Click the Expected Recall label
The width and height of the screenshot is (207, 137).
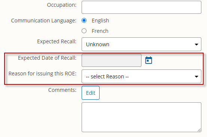(x=57, y=41)
